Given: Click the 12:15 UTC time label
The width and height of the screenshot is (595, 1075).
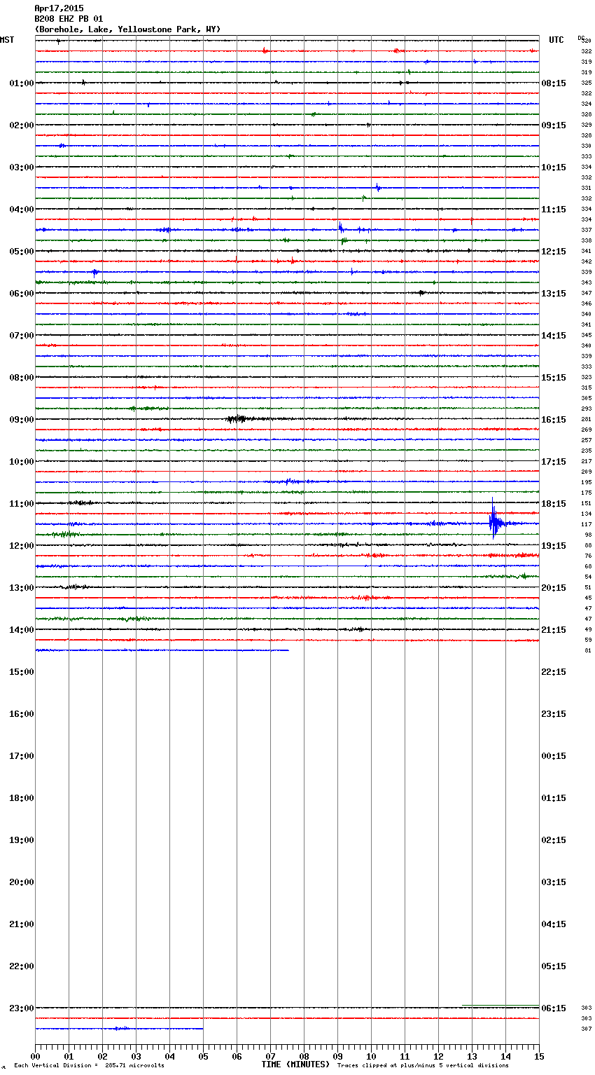Looking at the screenshot, I should (x=554, y=252).
